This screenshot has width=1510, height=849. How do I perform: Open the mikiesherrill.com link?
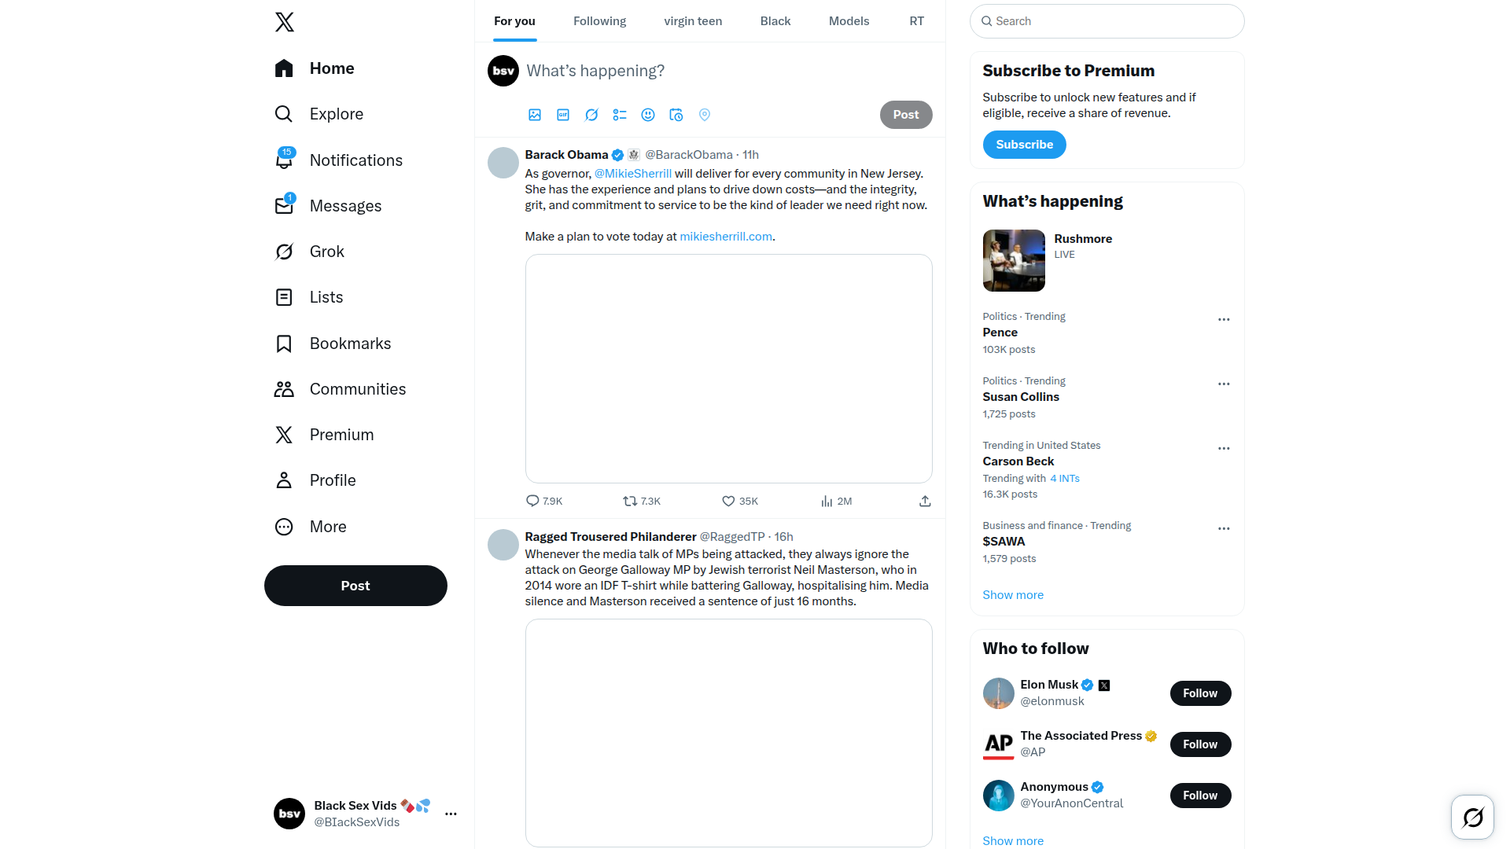(726, 237)
